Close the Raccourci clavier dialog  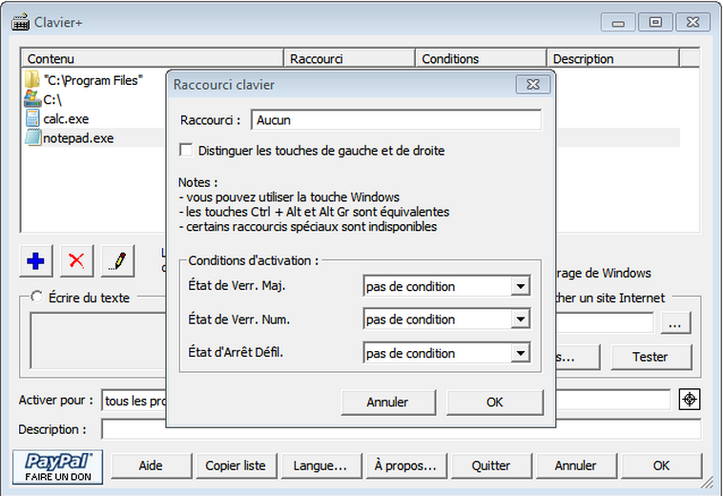coord(532,85)
